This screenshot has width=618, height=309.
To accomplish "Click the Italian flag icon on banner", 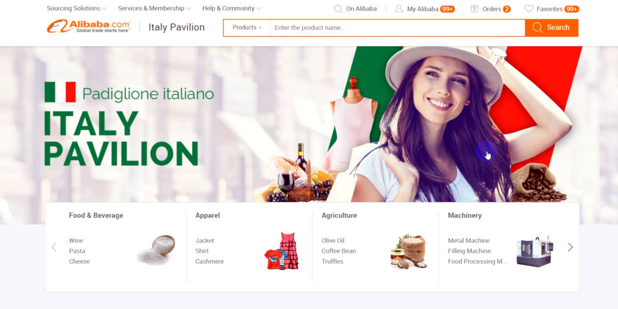I will 60,92.
